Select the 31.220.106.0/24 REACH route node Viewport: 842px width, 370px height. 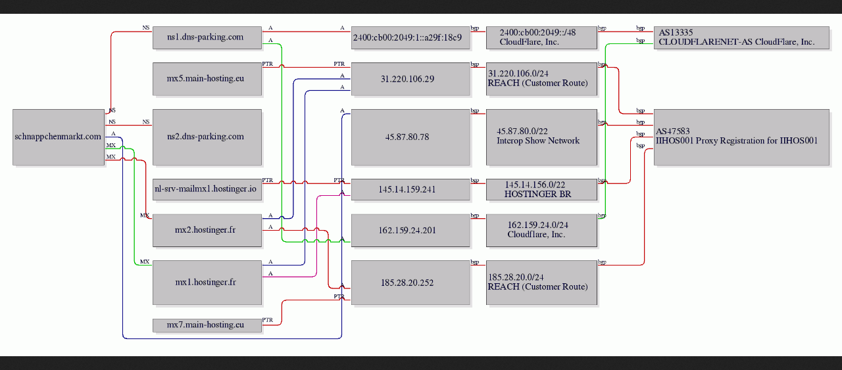pos(541,78)
